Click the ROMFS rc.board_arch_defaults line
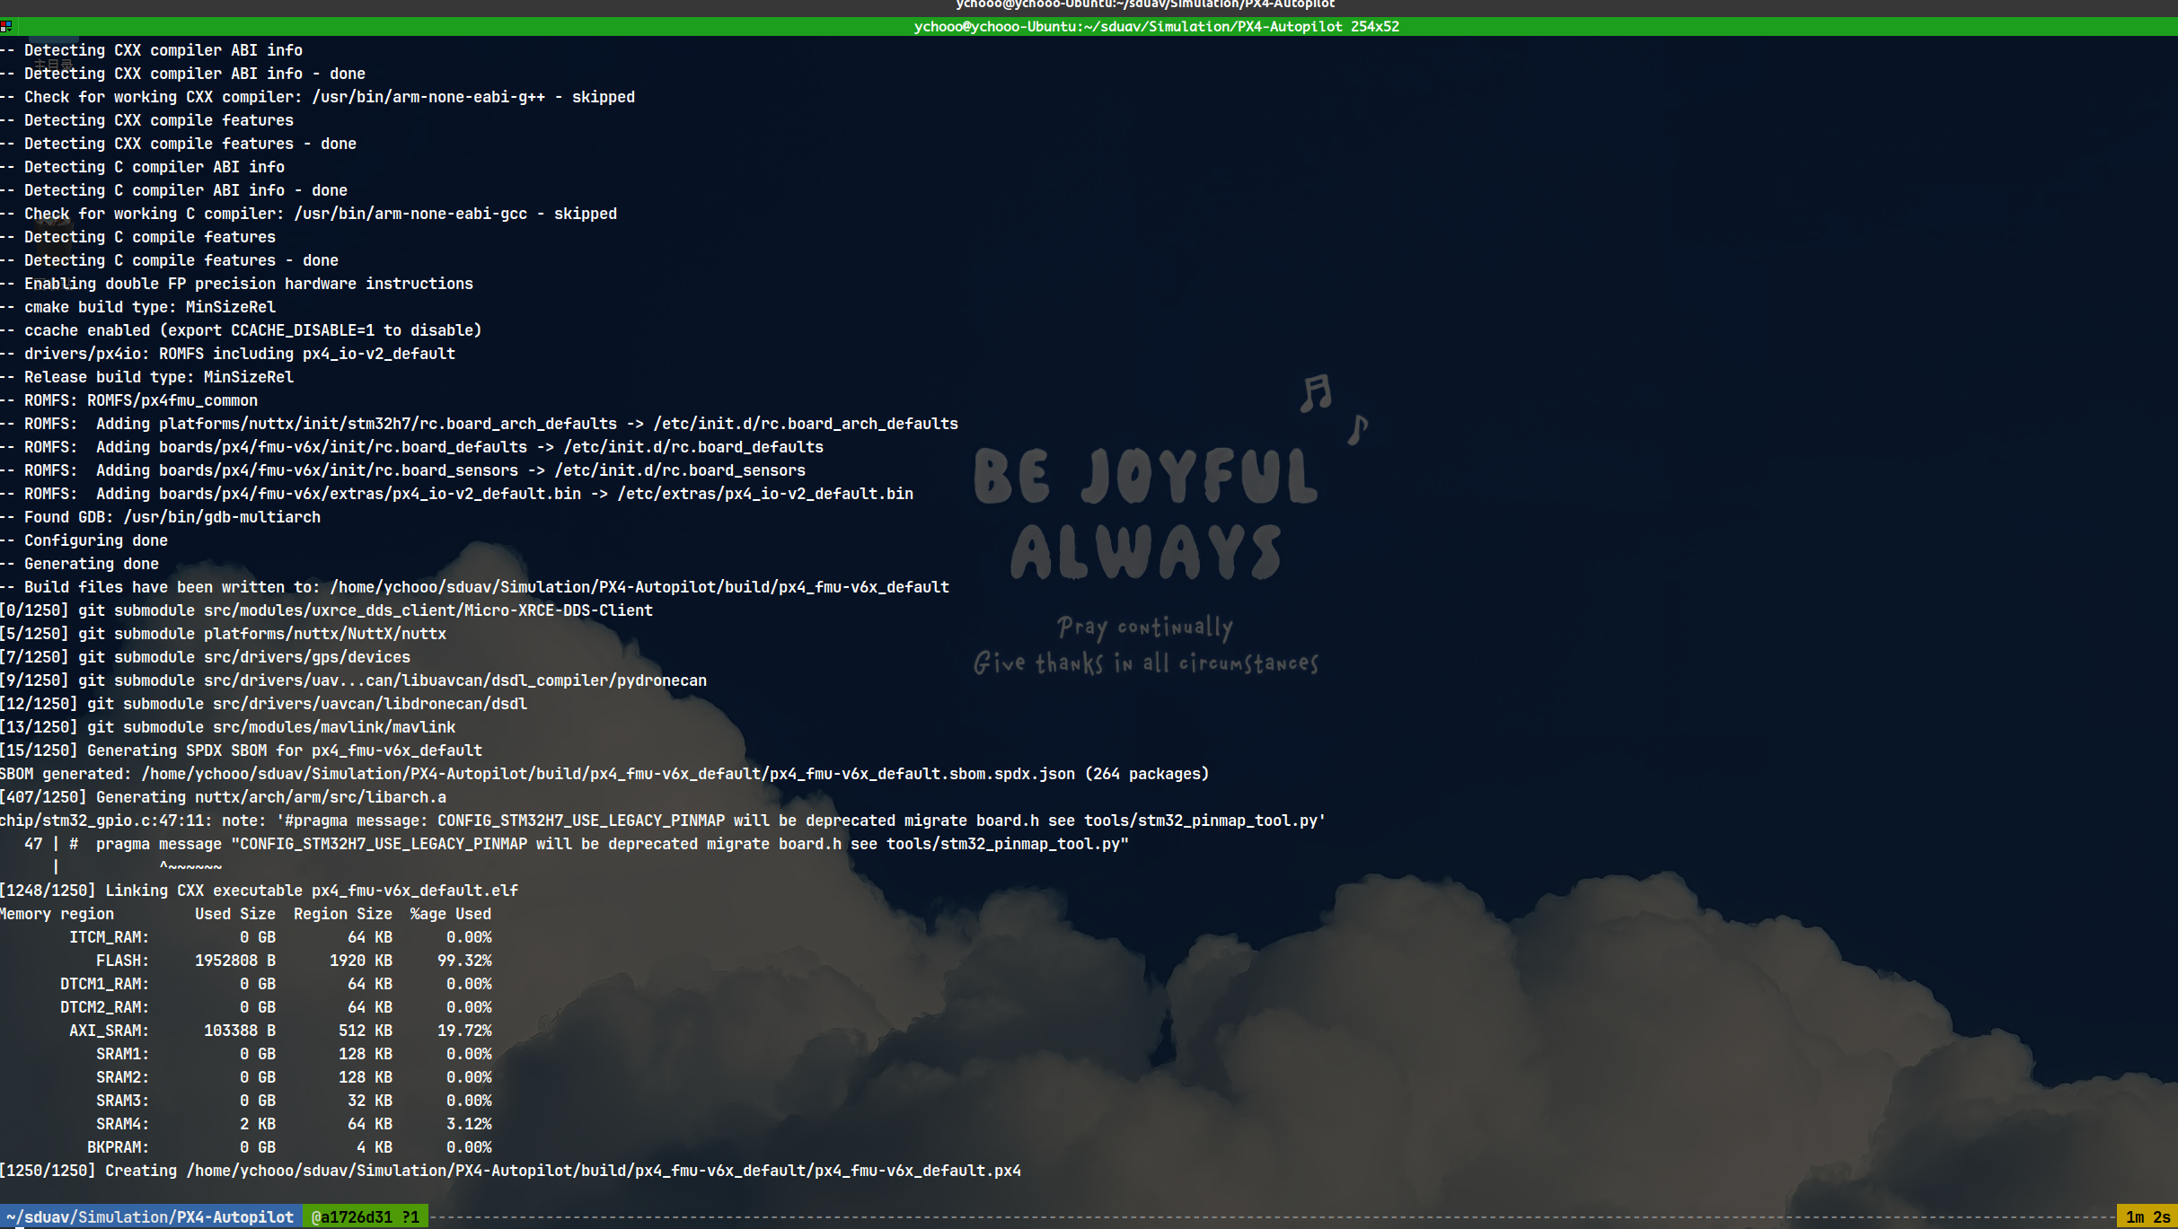 coord(480,424)
